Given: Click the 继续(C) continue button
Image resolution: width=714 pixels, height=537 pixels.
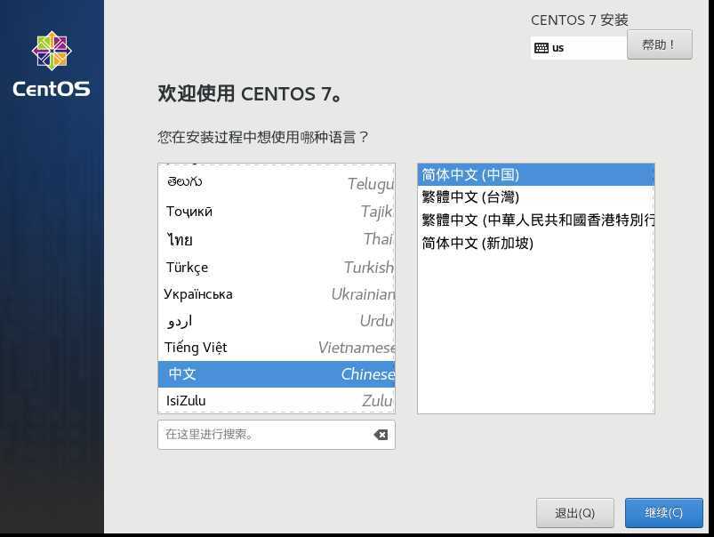Looking at the screenshot, I should coord(664,513).
